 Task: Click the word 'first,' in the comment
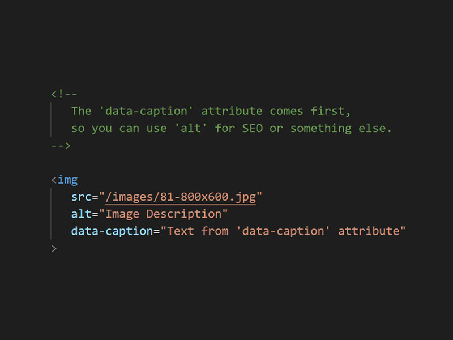331,111
